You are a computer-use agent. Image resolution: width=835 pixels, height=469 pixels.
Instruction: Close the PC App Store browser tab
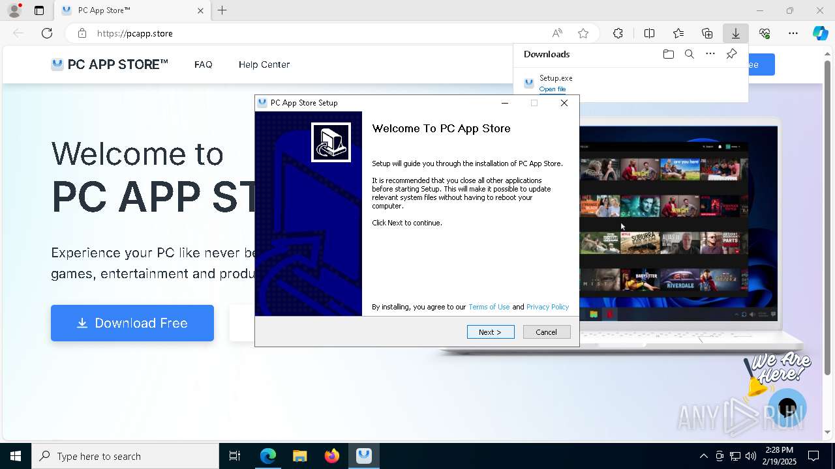[200, 10]
